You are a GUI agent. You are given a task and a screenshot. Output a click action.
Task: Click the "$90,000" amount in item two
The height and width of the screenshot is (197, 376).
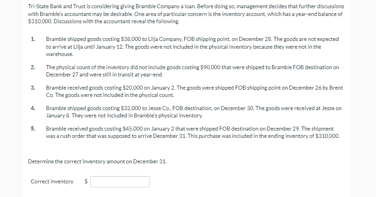click(x=210, y=67)
